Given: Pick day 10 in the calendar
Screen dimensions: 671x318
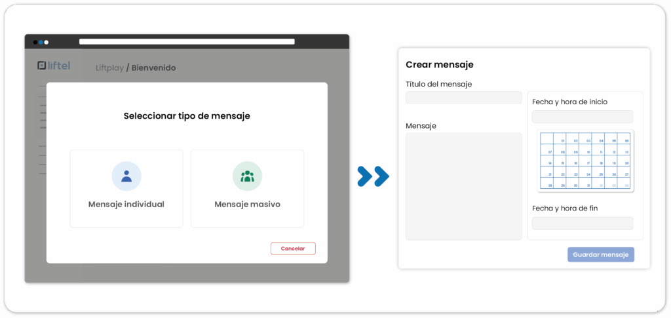Looking at the screenshot, I should [585, 149].
